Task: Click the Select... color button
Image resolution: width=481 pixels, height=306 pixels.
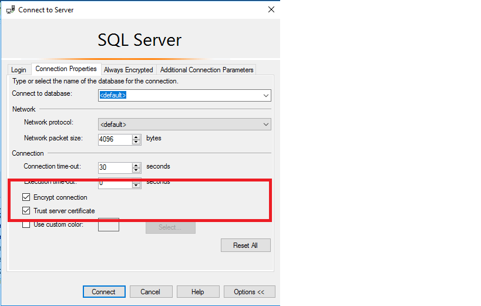Action: click(x=170, y=227)
